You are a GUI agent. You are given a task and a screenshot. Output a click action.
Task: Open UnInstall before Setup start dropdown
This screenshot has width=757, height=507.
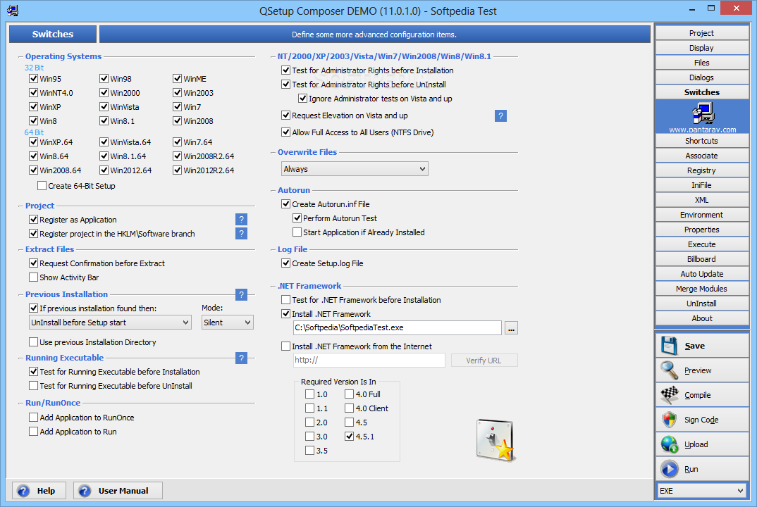click(x=110, y=323)
